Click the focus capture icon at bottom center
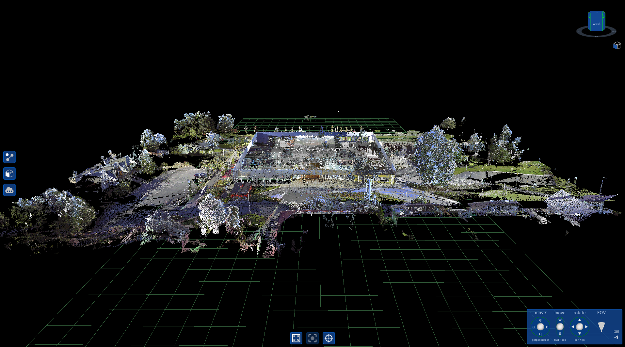The width and height of the screenshot is (625, 347). point(312,338)
